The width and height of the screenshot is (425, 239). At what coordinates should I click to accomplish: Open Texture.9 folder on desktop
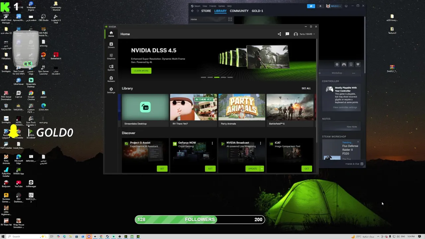tap(392, 31)
